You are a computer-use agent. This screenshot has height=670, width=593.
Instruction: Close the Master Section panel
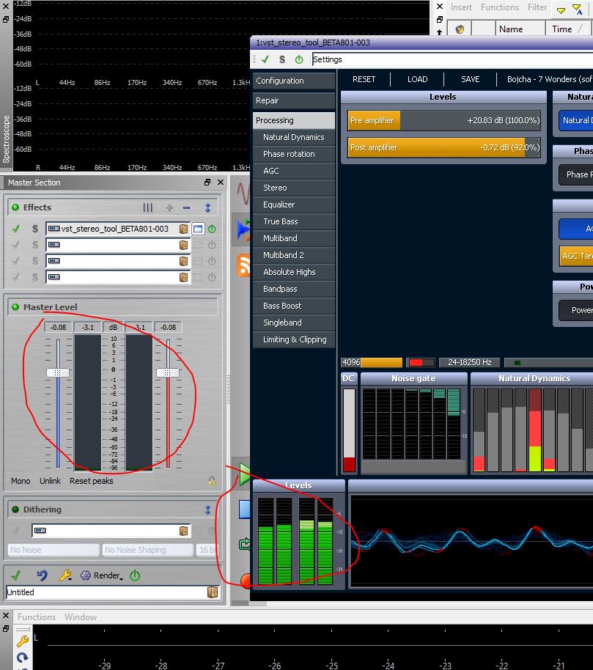pyautogui.click(x=221, y=183)
